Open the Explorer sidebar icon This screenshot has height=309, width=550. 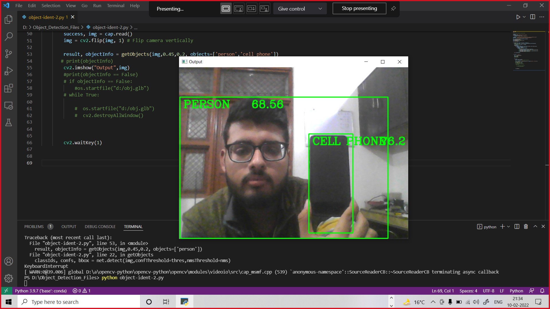(x=9, y=19)
